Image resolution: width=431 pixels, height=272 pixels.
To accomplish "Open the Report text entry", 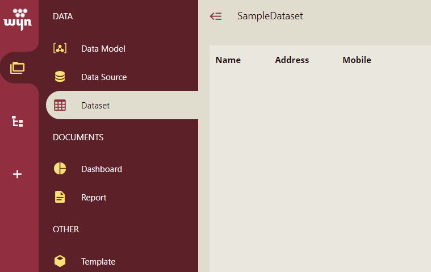I will point(94,198).
